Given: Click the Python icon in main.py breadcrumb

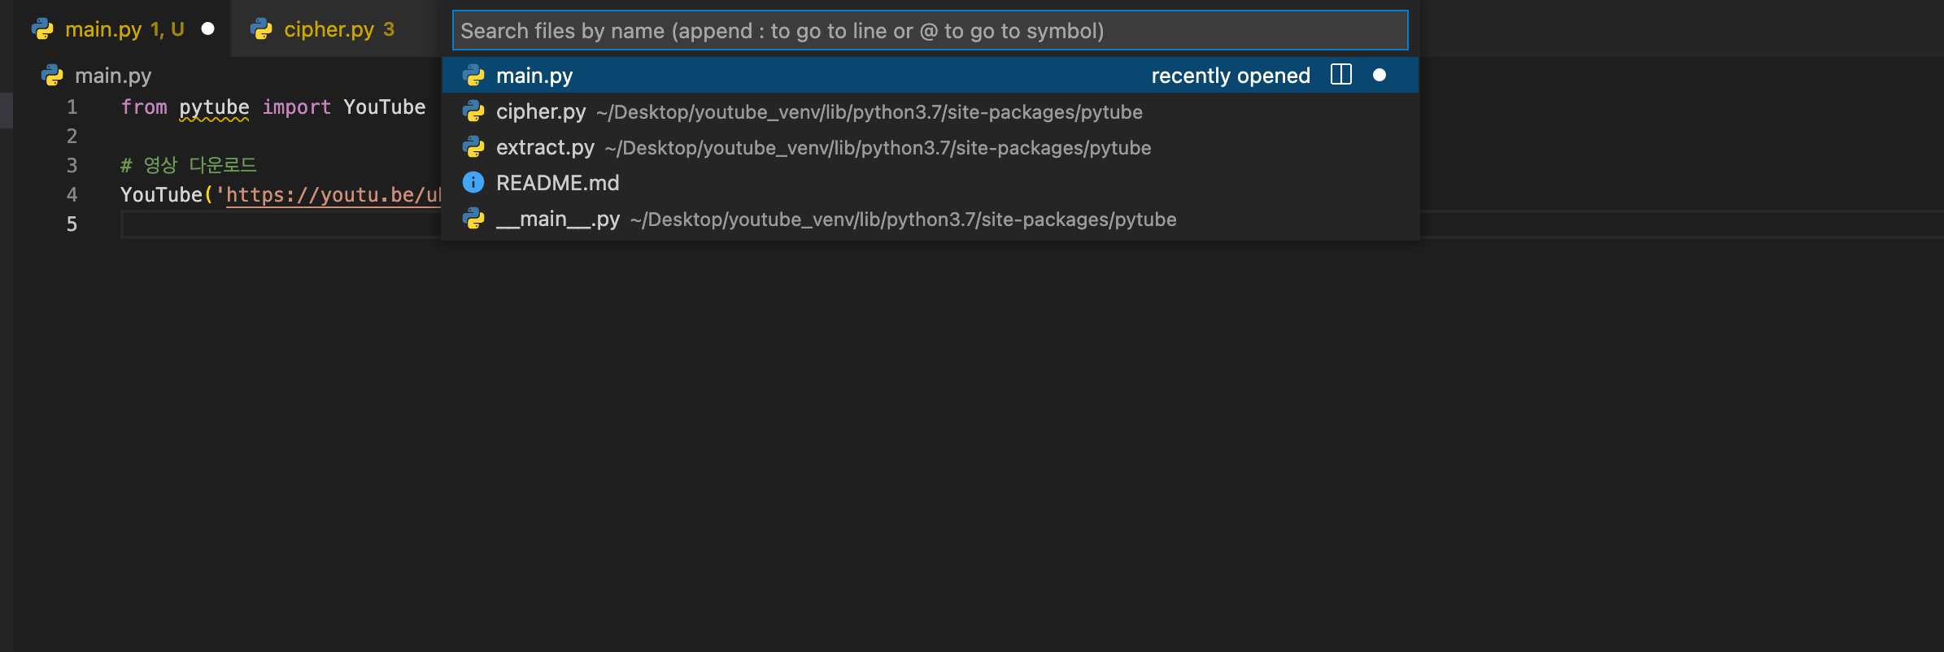Looking at the screenshot, I should (x=52, y=76).
